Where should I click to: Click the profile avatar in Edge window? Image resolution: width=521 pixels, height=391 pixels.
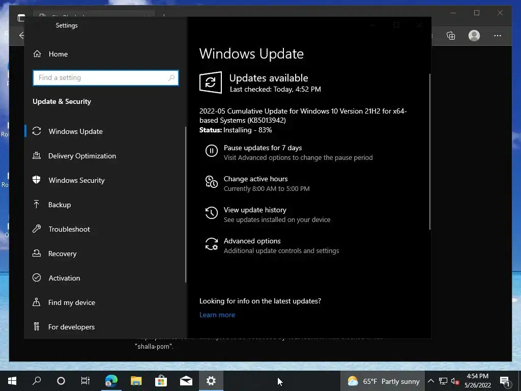click(474, 36)
